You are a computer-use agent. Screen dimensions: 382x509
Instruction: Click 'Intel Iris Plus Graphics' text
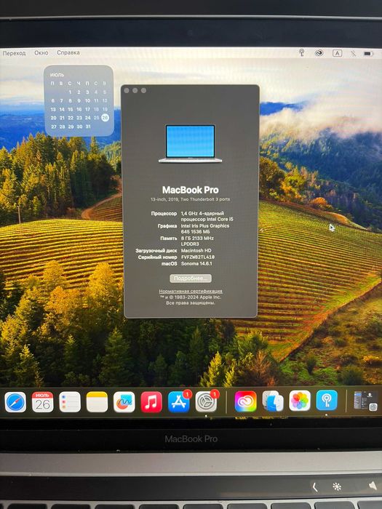(205, 226)
